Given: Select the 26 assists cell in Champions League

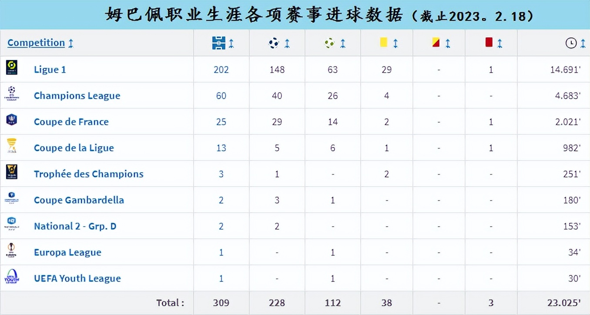Looking at the screenshot, I should 333,96.
